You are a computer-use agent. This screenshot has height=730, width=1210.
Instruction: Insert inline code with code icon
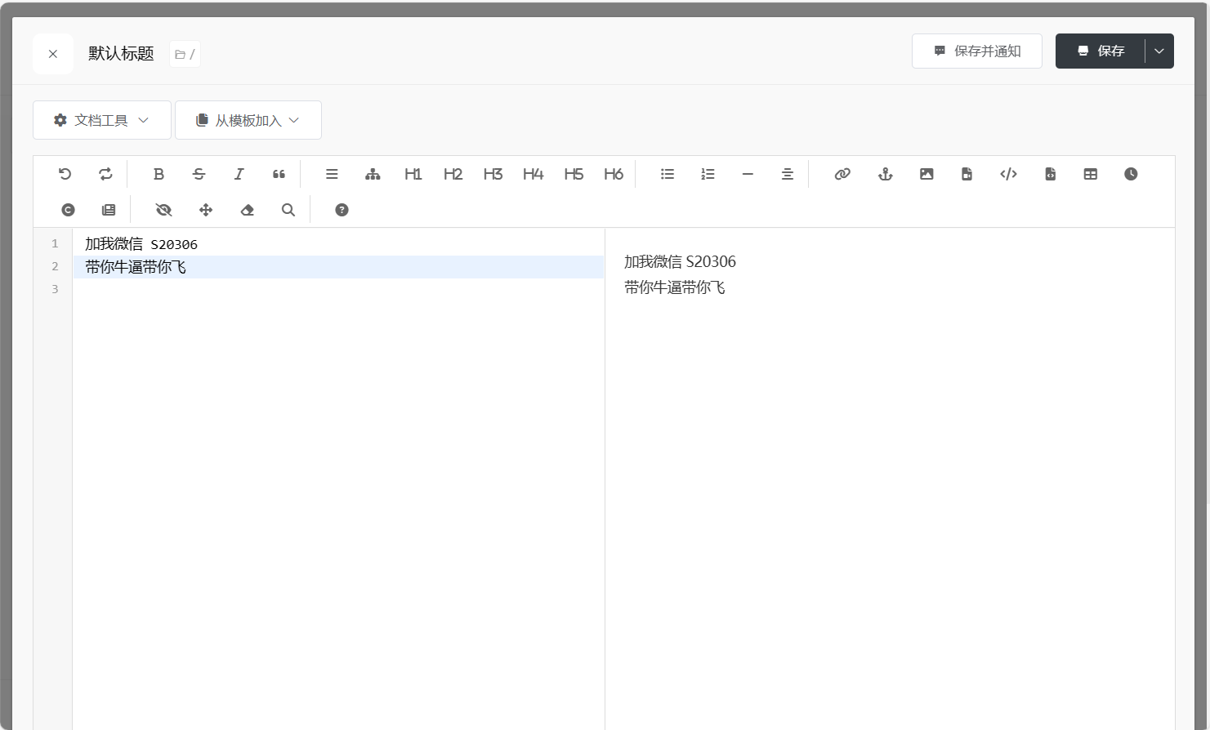point(1008,174)
